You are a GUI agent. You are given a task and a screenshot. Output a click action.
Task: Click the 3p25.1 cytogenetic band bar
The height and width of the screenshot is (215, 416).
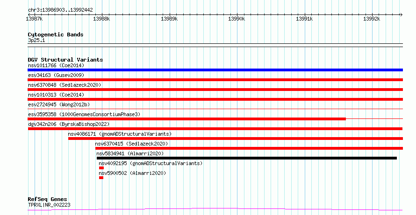(215, 45)
